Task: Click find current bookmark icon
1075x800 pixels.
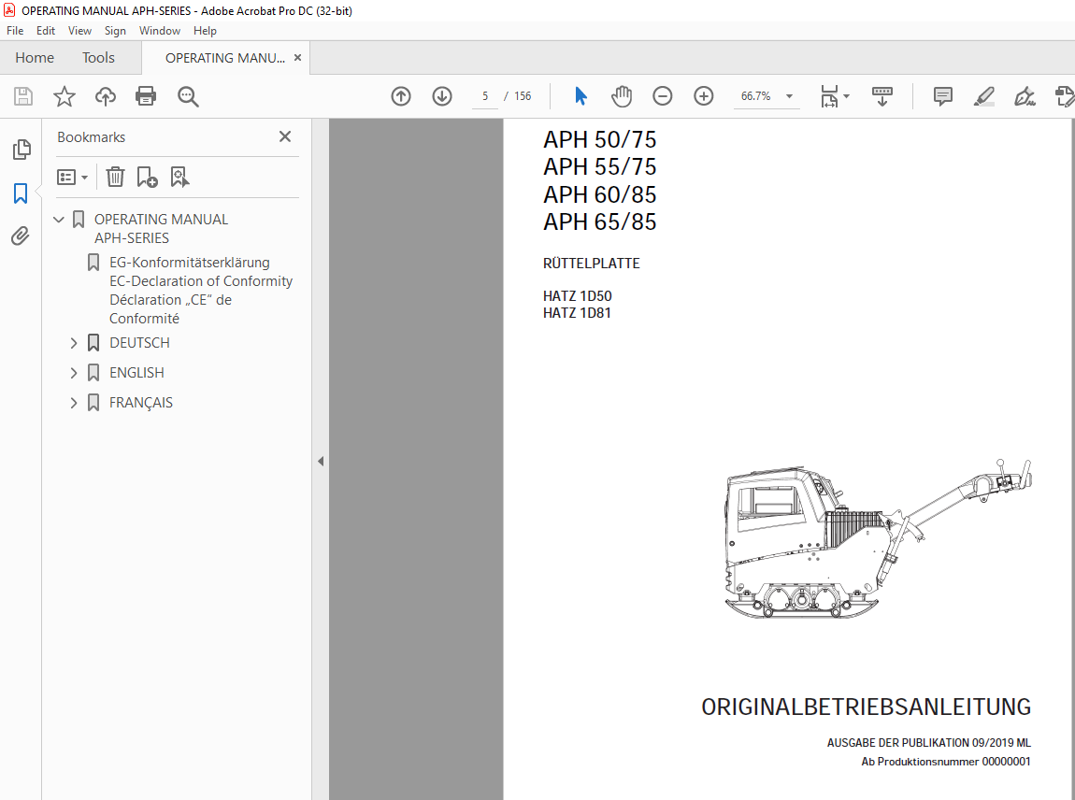Action: point(179,177)
